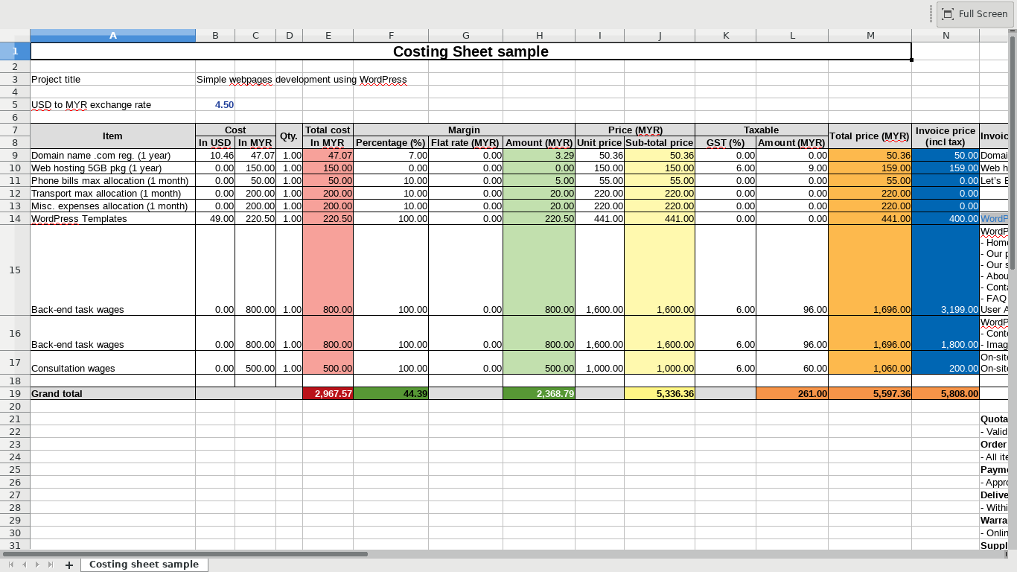Select the 2,967.57 total cost cell
This screenshot has height=572, width=1017.
pyautogui.click(x=328, y=393)
